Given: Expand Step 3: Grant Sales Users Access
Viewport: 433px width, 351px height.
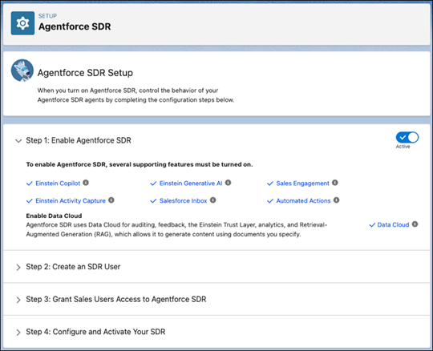Looking at the screenshot, I should click(18, 300).
